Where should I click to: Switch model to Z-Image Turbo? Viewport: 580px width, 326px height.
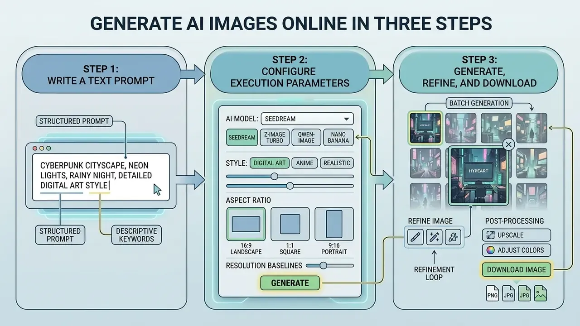[275, 137]
